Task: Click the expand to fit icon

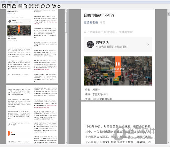Action: point(32,6)
